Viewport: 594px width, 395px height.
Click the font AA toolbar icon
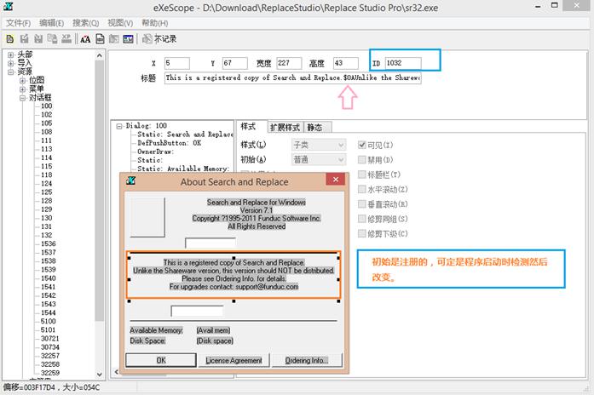[x=85, y=38]
